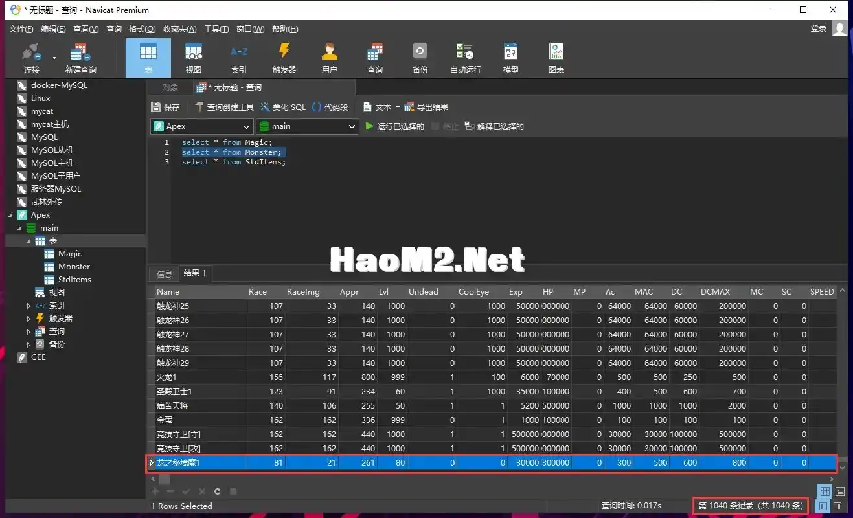Viewport: 853px width, 518px height.
Task: Switch to the 对象 tab
Action: 170,87
